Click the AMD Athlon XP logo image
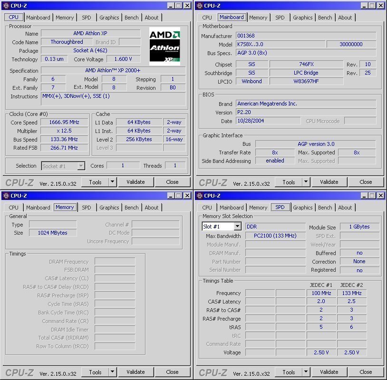 (164, 46)
